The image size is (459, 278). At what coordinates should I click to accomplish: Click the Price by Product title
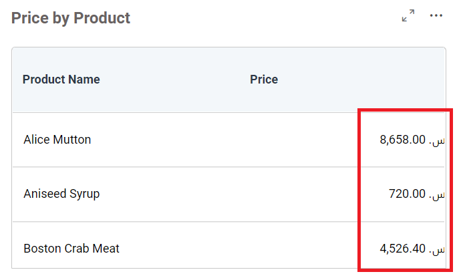click(71, 18)
